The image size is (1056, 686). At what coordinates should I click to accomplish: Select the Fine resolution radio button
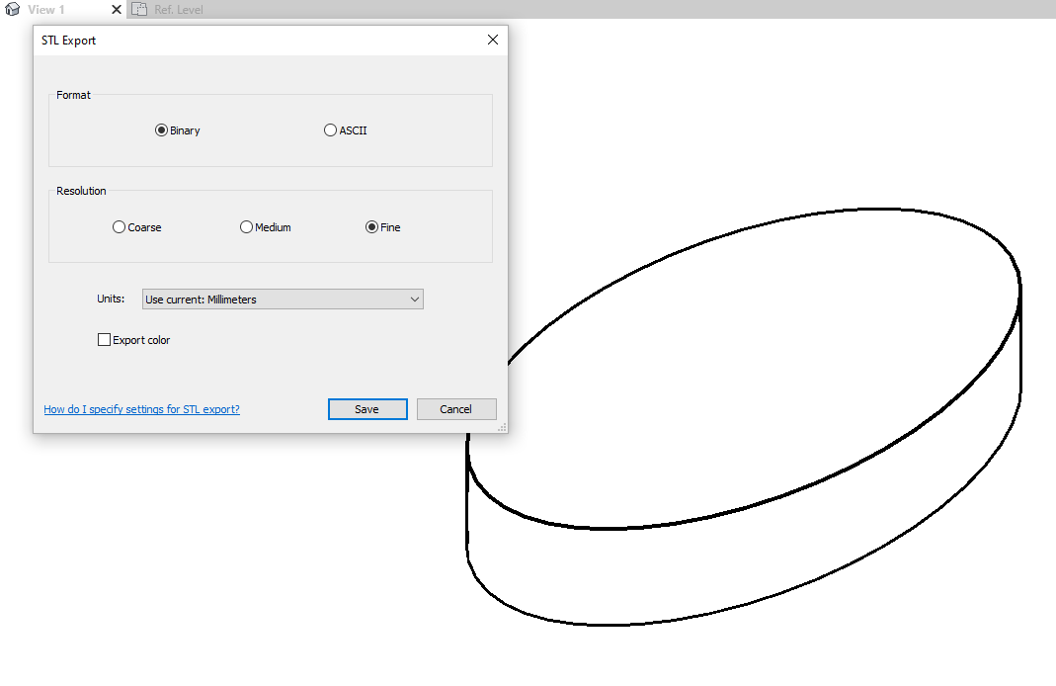click(x=372, y=227)
